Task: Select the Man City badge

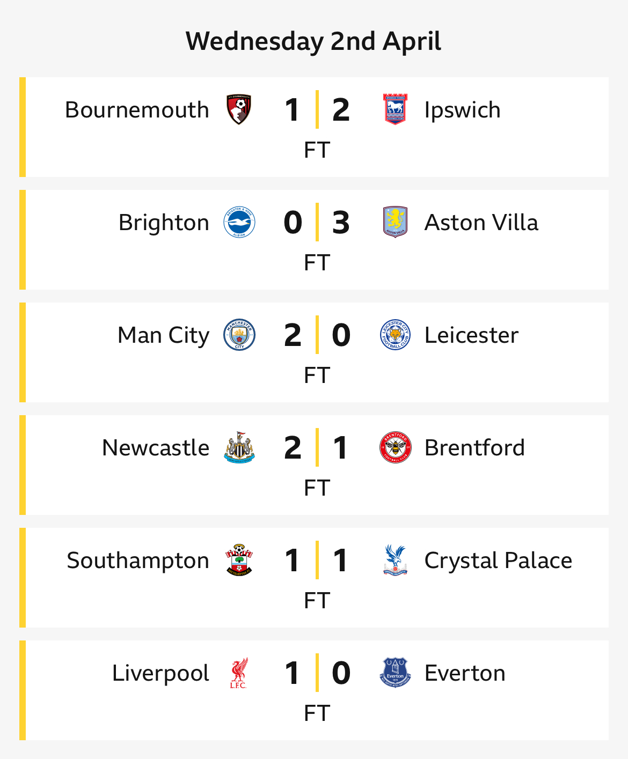Action: (x=239, y=335)
